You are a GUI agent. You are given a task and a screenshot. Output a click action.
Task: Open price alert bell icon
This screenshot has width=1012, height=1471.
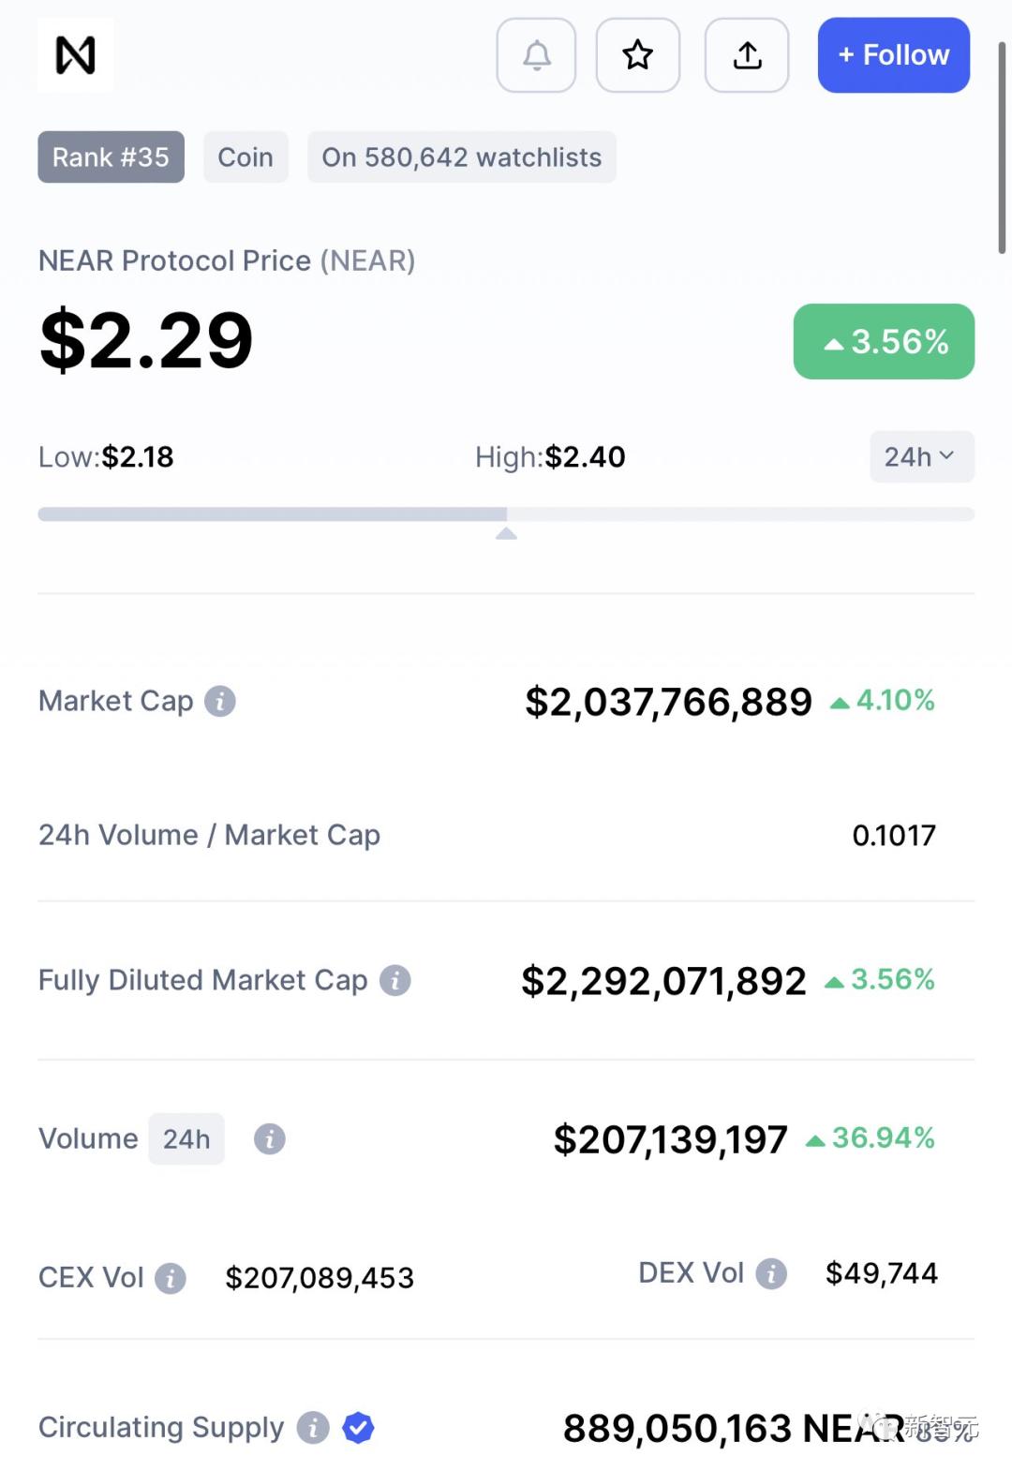point(536,55)
